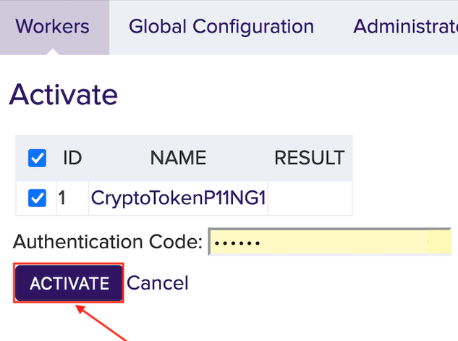Uncheck the CryptoTokenP11NG1 row checkbox
The image size is (458, 341).
[x=37, y=198]
